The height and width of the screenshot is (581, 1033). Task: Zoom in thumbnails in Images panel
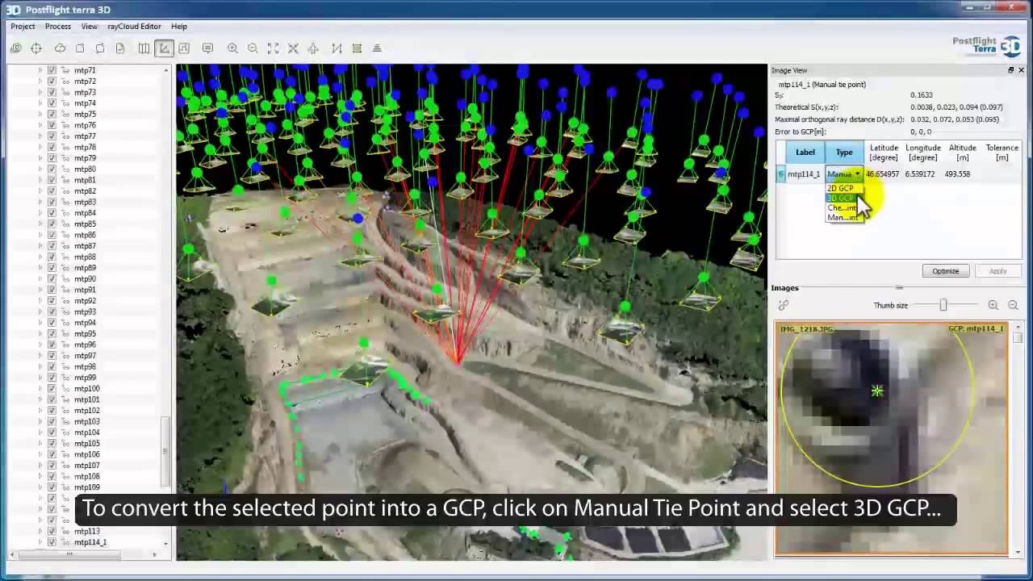coord(993,305)
